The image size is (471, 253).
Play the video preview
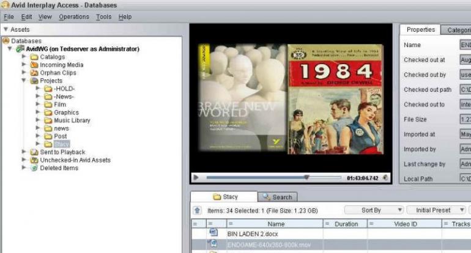[196, 178]
